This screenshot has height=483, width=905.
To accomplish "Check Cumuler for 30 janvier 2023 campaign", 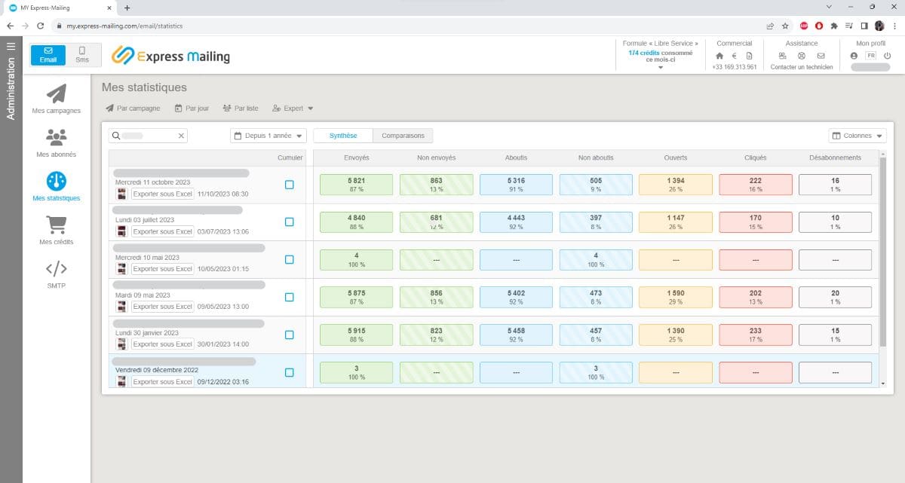I will coord(290,335).
